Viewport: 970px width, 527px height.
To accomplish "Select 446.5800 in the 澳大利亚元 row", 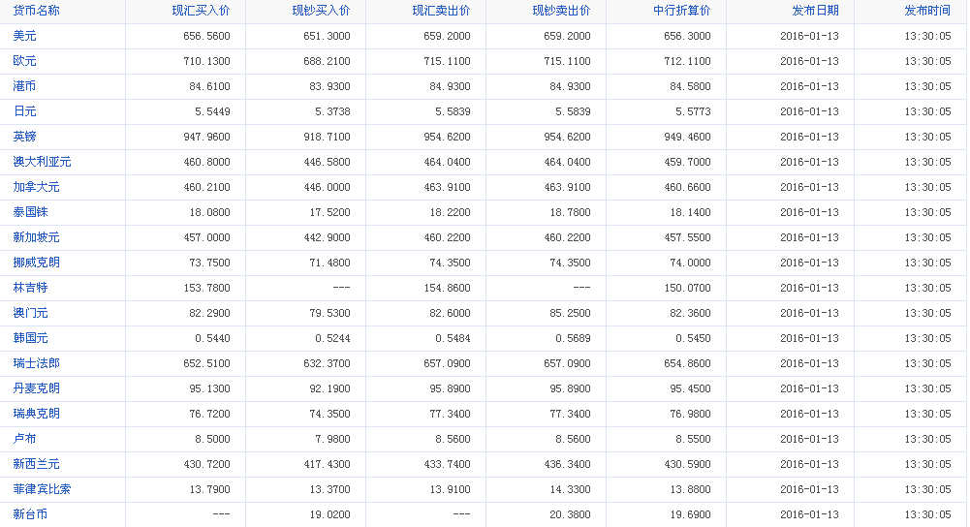I will point(327,162).
